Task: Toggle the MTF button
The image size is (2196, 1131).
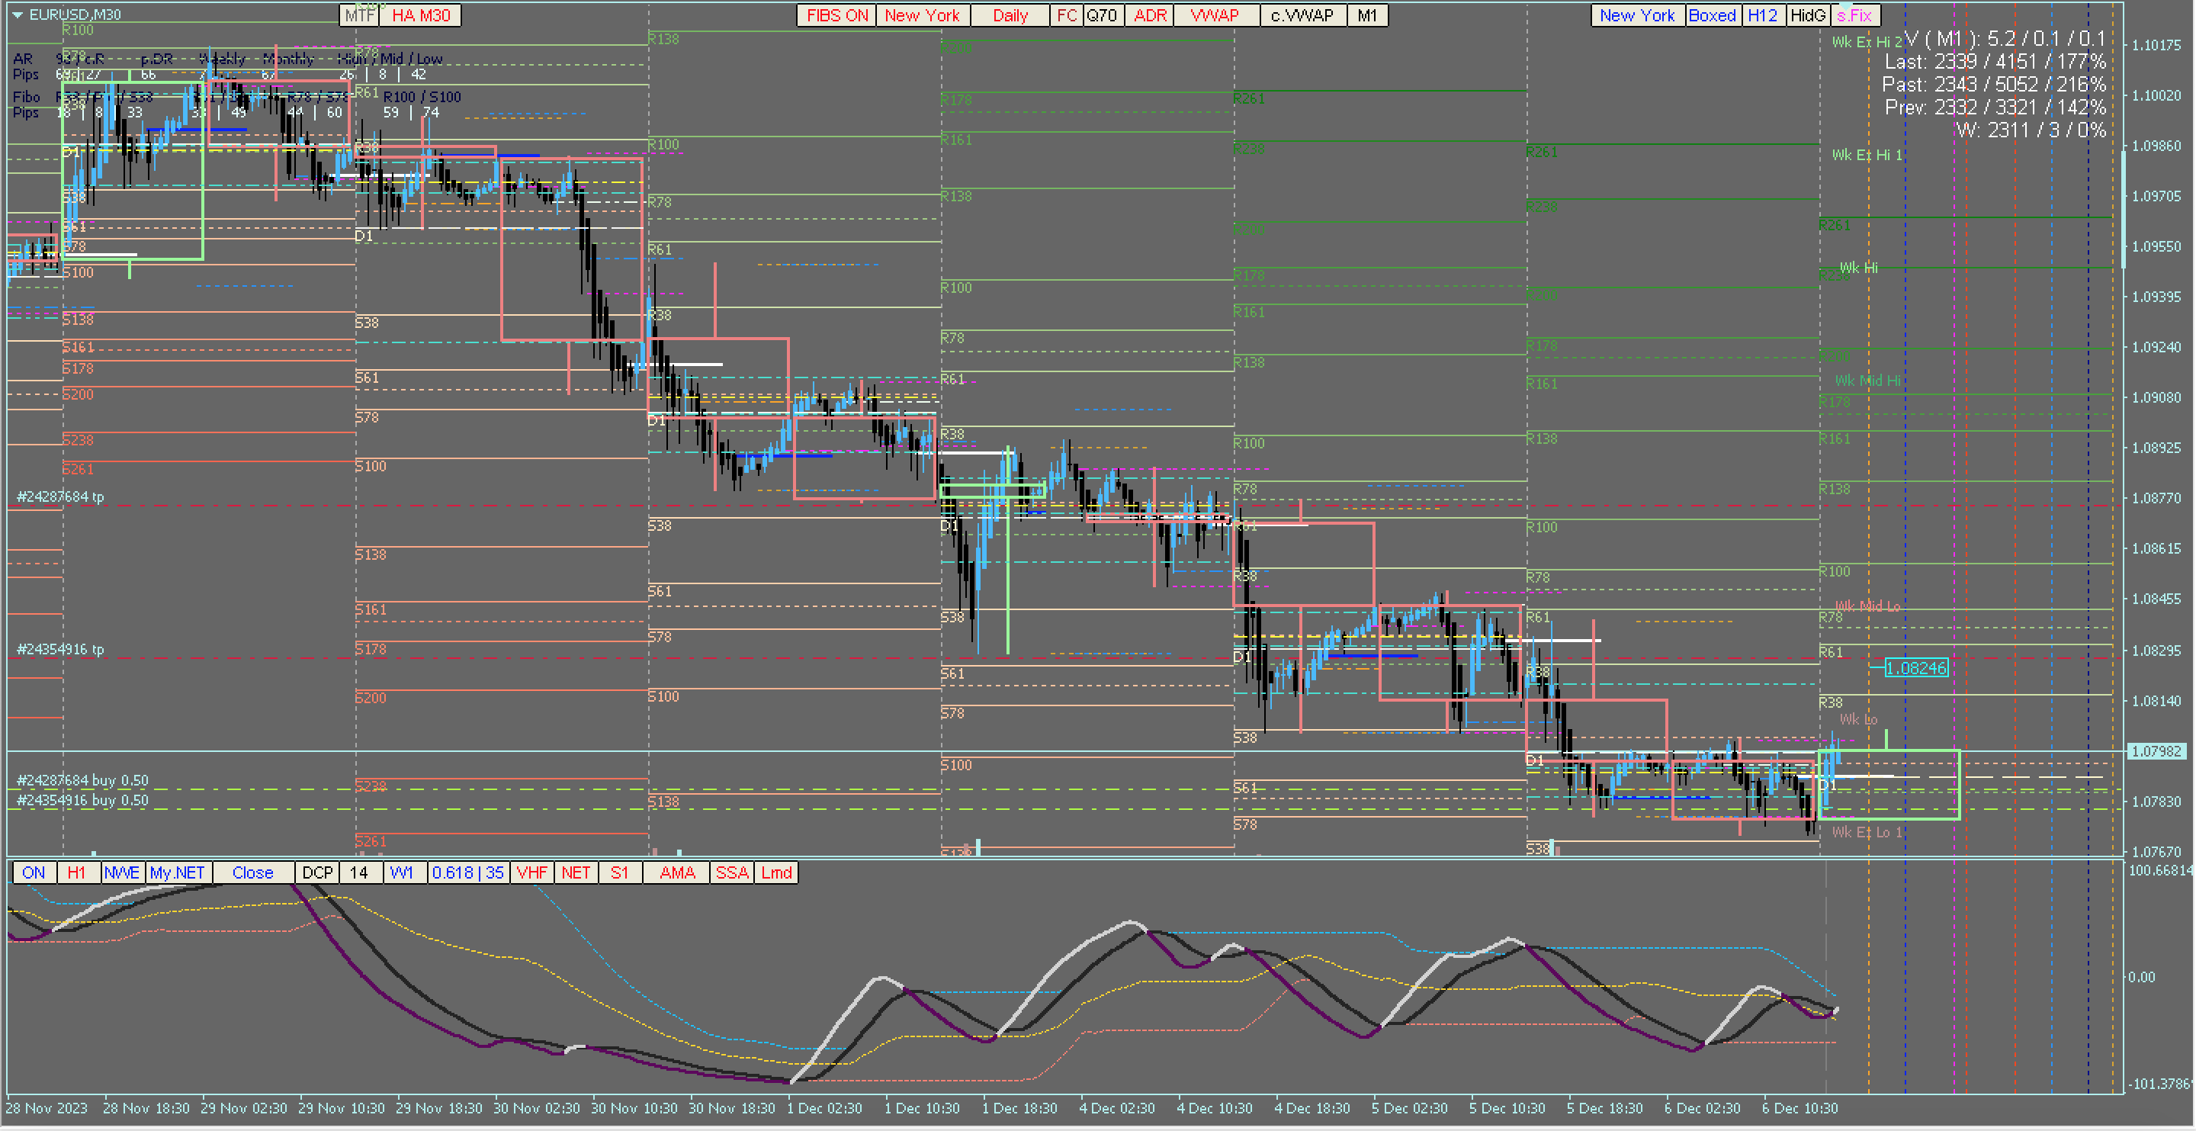Action: pyautogui.click(x=359, y=15)
